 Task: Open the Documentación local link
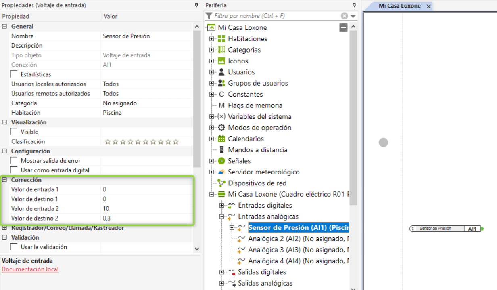(x=30, y=269)
